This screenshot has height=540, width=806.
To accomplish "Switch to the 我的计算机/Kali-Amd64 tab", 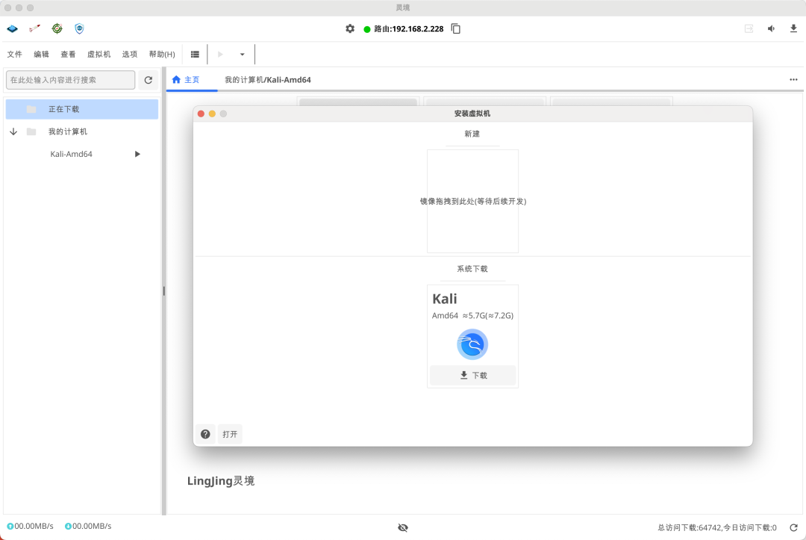I will pyautogui.click(x=266, y=79).
